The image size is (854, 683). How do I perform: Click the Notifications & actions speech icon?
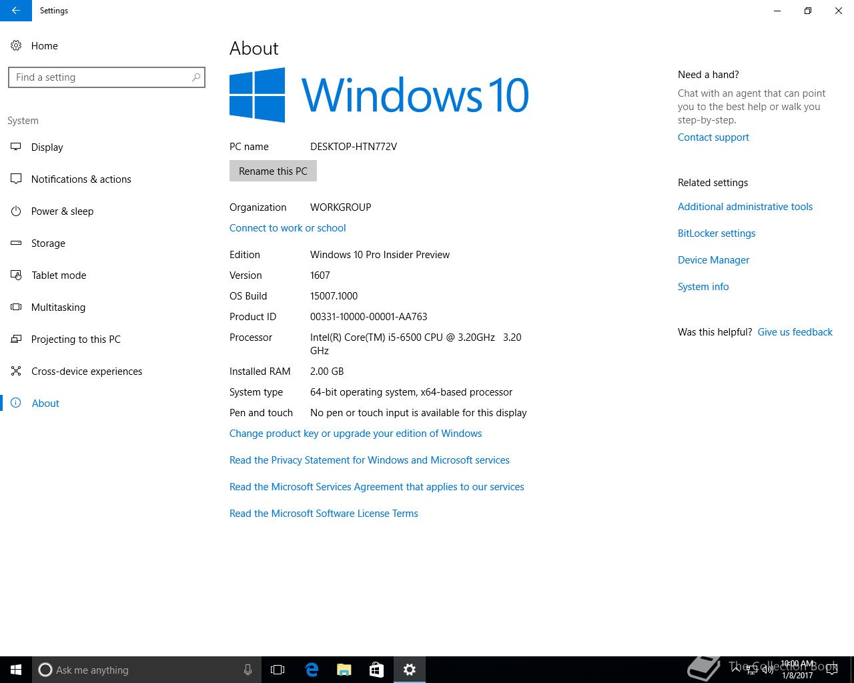16,179
